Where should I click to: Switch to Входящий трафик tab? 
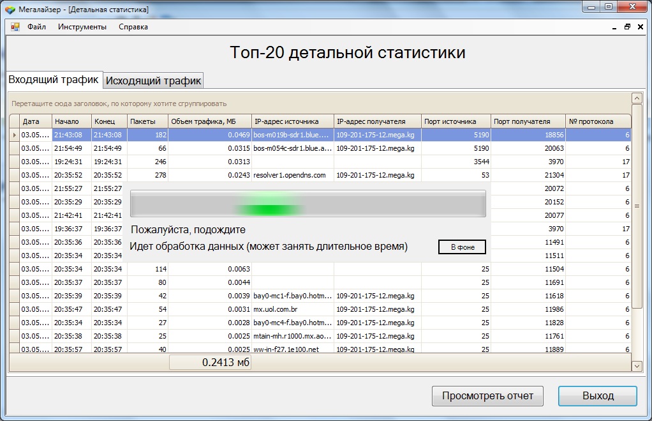click(54, 79)
